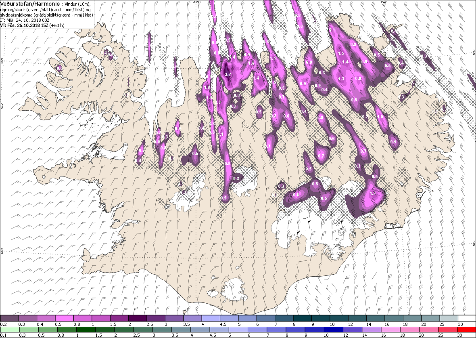Viewport: 476px width, 338px height.
Task: Click the 15W longitude label on the map
Action: pyautogui.click(x=383, y=2)
